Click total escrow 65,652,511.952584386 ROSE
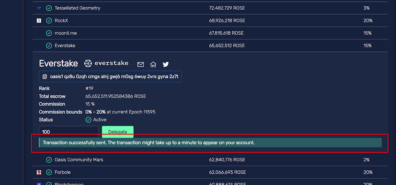The image size is (396, 185). point(116,96)
